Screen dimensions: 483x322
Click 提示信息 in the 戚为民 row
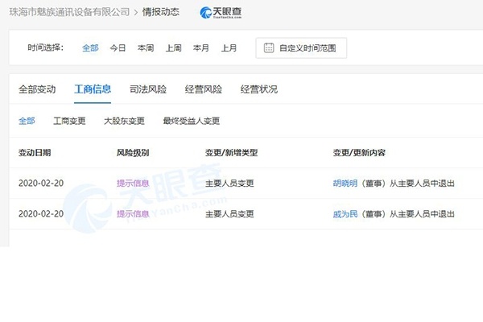pos(133,214)
